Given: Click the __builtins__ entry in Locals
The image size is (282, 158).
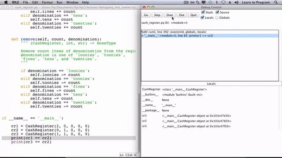Looking at the screenshot, I should [x=150, y=94].
